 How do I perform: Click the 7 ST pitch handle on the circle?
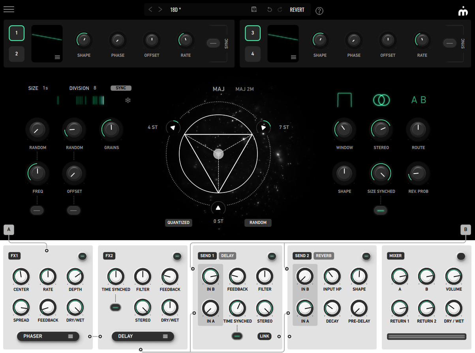(x=263, y=127)
